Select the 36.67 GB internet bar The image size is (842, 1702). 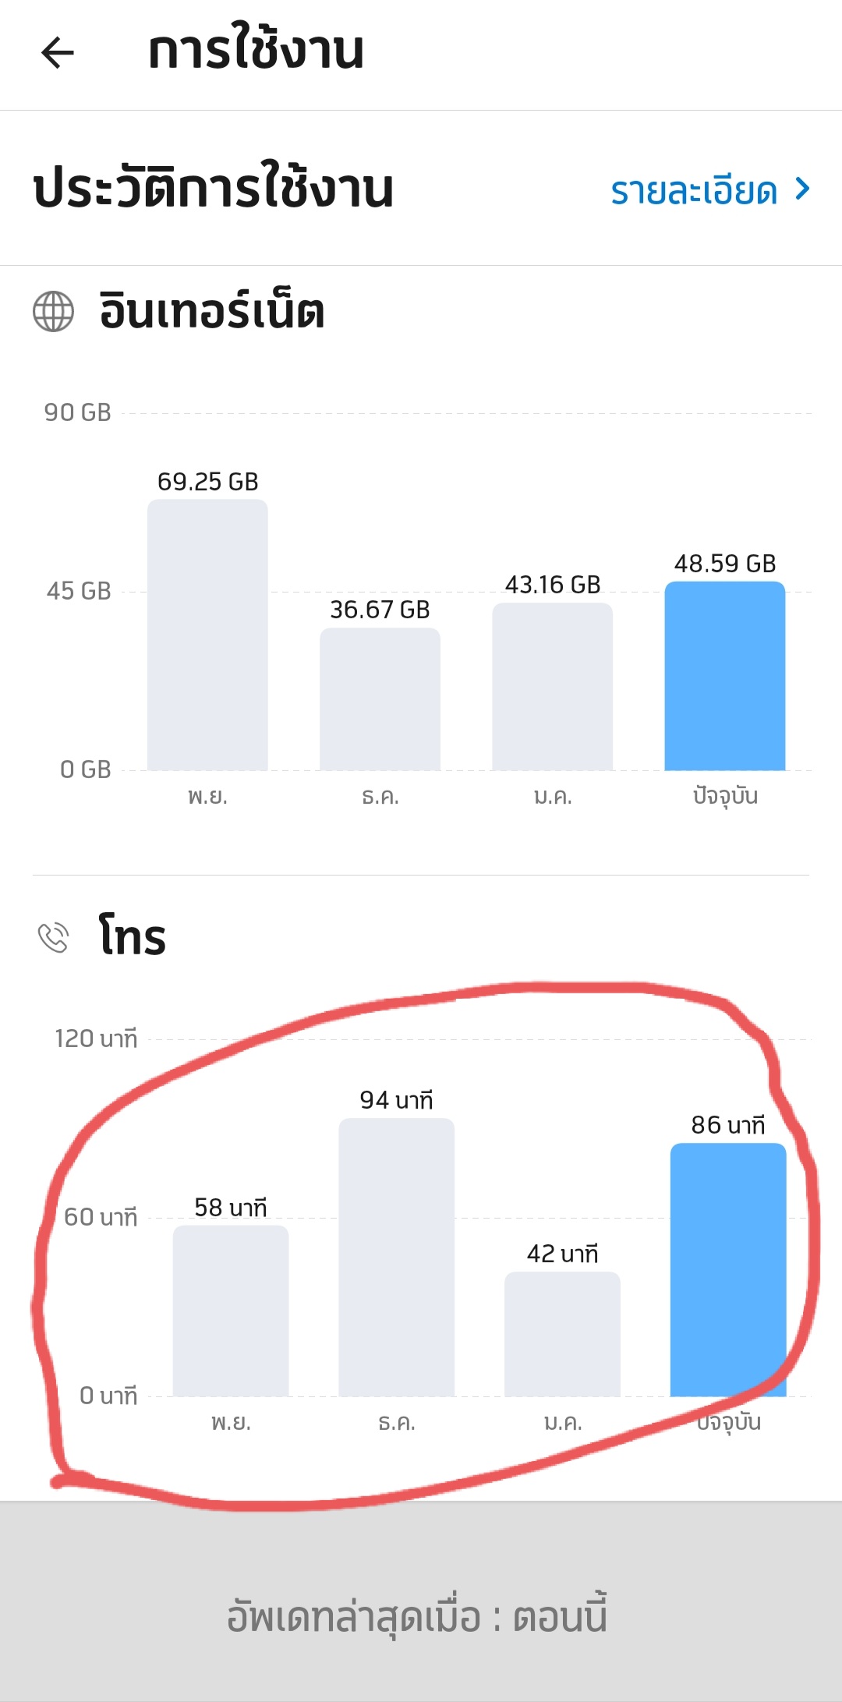[x=380, y=699]
